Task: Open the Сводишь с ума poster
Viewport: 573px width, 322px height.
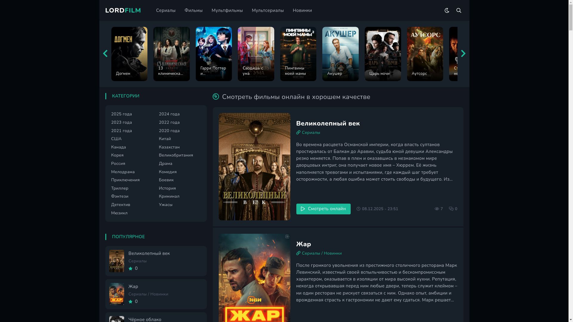Action: pos(256,54)
